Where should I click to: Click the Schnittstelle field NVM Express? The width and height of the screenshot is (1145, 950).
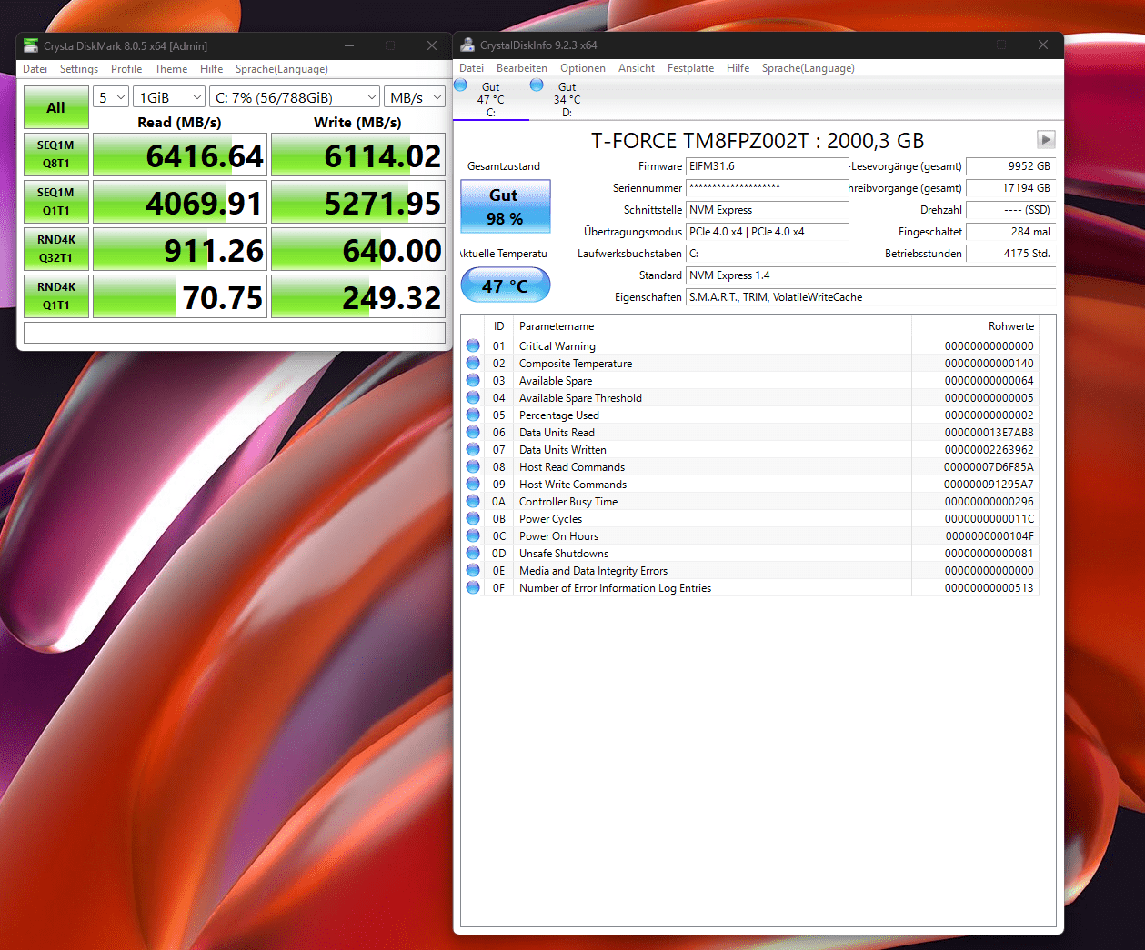(768, 210)
